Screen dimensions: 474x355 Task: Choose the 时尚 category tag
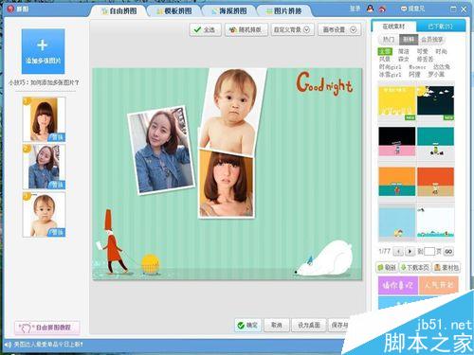(441, 51)
